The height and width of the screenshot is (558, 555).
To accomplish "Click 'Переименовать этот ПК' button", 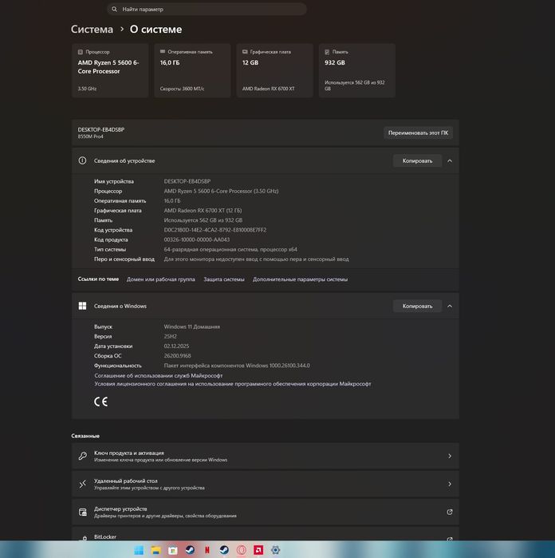I will (418, 133).
